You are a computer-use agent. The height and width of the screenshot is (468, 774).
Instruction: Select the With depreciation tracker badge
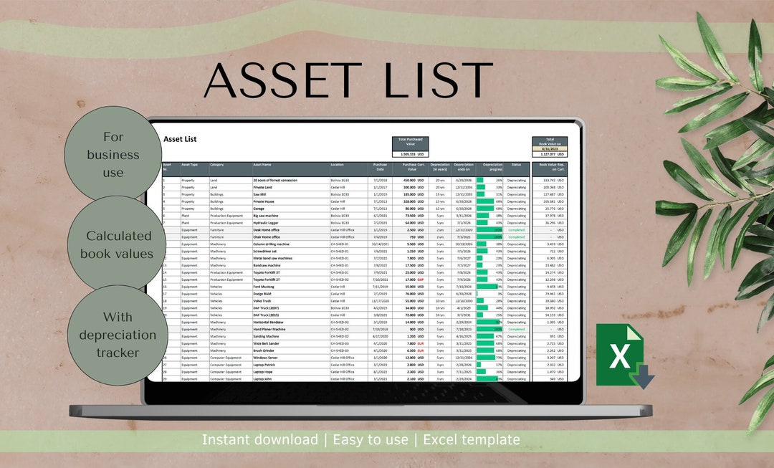point(118,335)
